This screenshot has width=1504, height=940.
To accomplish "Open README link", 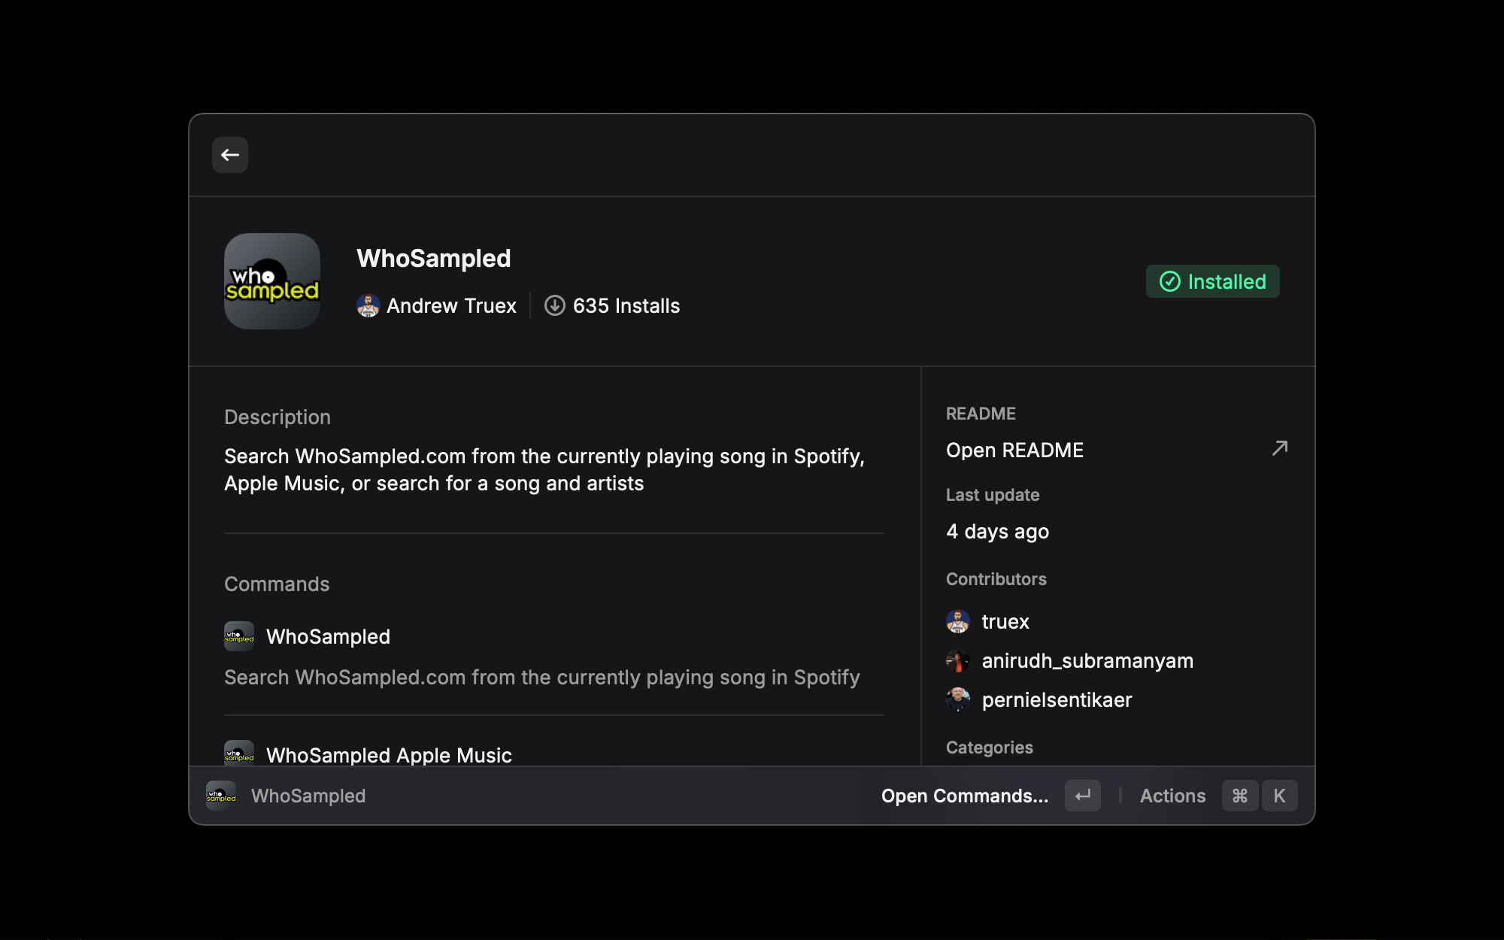I will click(1014, 450).
